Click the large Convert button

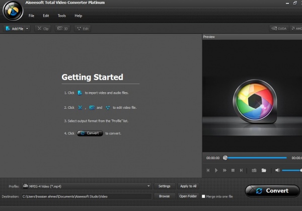click(x=272, y=191)
